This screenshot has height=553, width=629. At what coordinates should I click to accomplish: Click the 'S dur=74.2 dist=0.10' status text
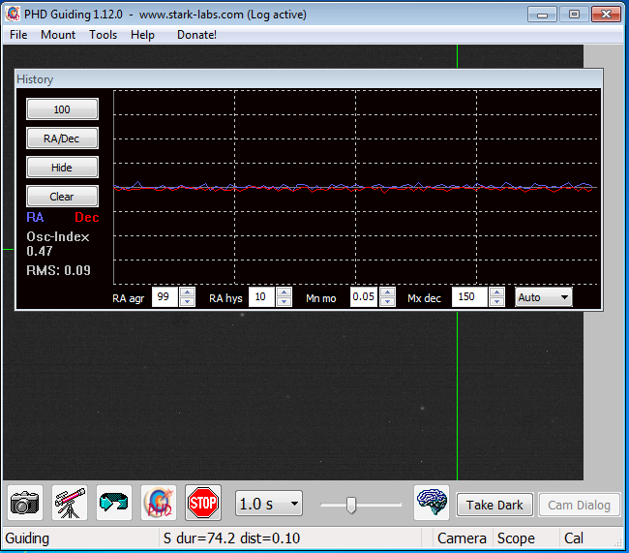pos(231,538)
